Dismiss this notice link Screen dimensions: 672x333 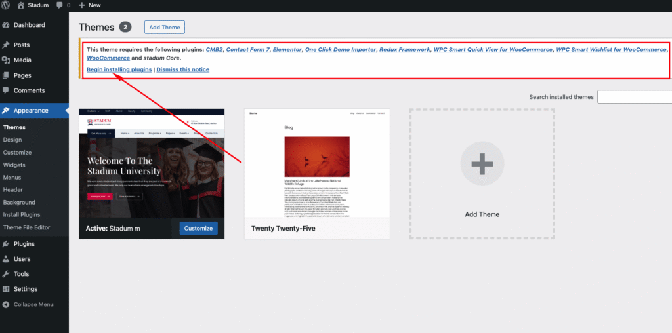click(x=183, y=69)
